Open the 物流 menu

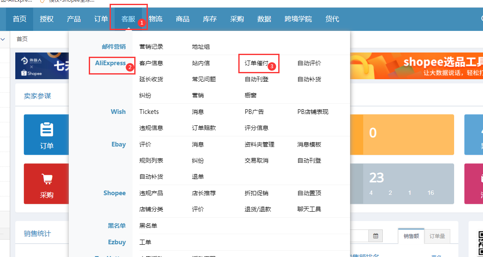pyautogui.click(x=155, y=19)
